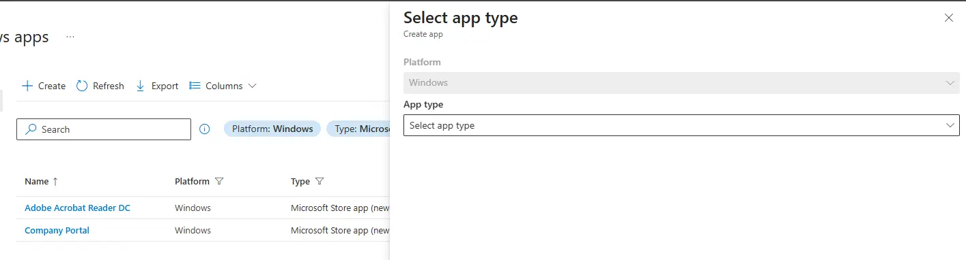Close the Select app type panel

point(949,18)
